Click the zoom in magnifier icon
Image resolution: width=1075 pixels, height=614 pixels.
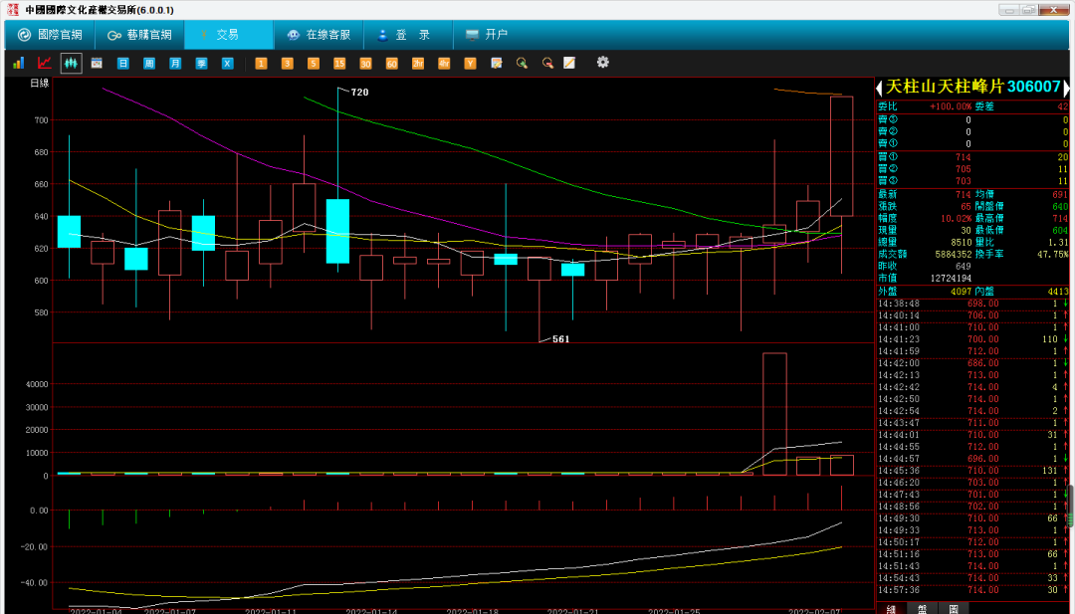tap(523, 63)
